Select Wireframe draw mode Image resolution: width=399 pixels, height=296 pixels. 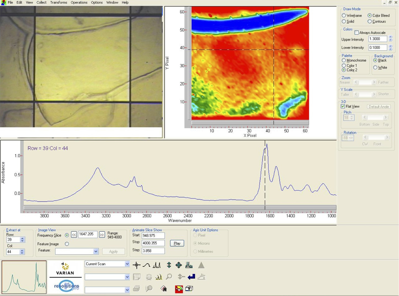coord(344,15)
